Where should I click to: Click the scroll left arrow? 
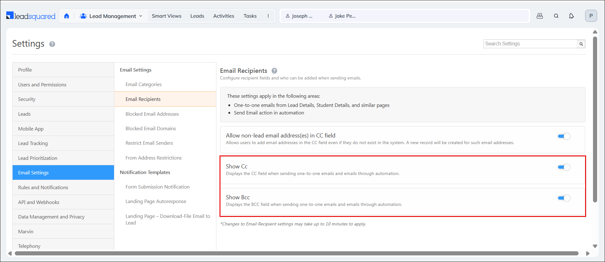point(10,253)
